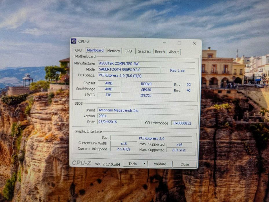Click the Bus Specs. label
Viewport: 269px width, 202px height.
point(87,75)
